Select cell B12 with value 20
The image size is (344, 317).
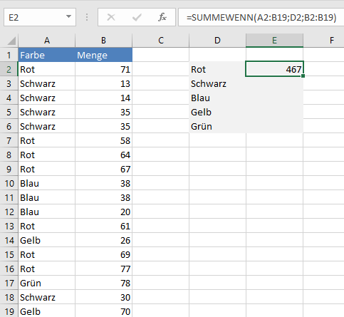coord(104,212)
